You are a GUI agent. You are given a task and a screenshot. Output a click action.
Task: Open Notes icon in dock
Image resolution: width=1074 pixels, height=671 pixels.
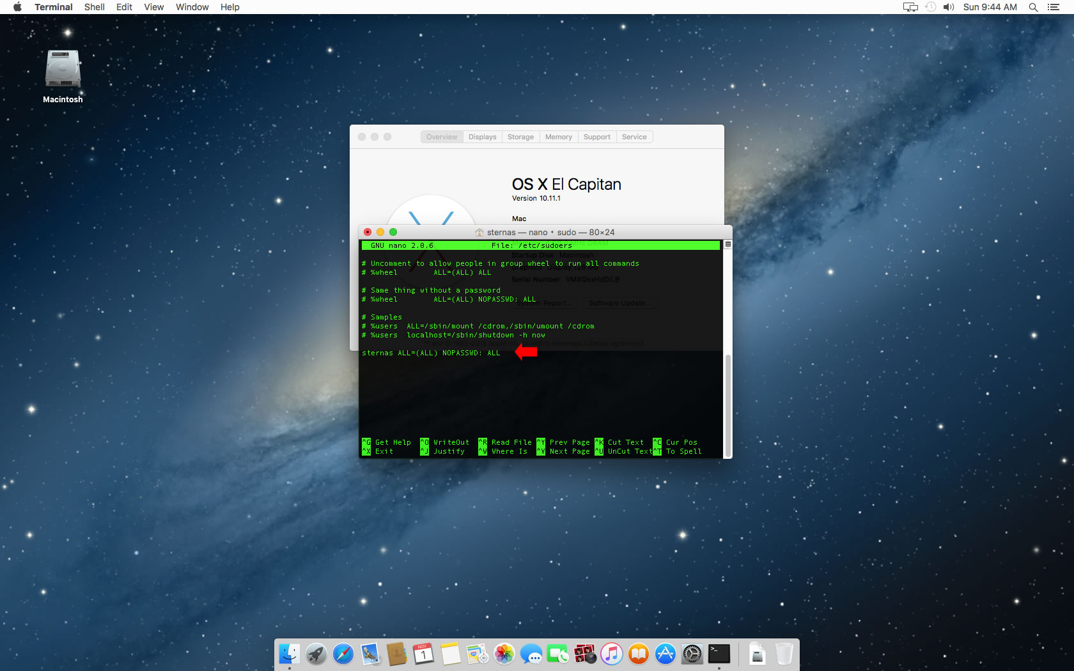point(450,654)
